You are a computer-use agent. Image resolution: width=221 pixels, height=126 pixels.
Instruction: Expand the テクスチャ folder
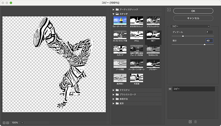pyautogui.click(x=113, y=90)
